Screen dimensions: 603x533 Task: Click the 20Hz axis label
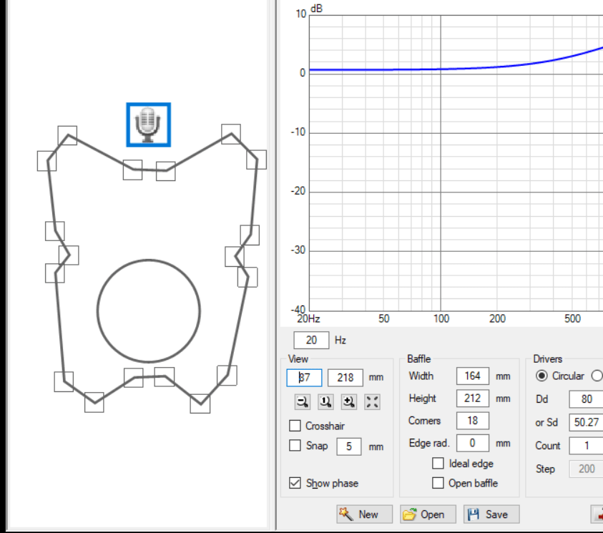pos(308,319)
